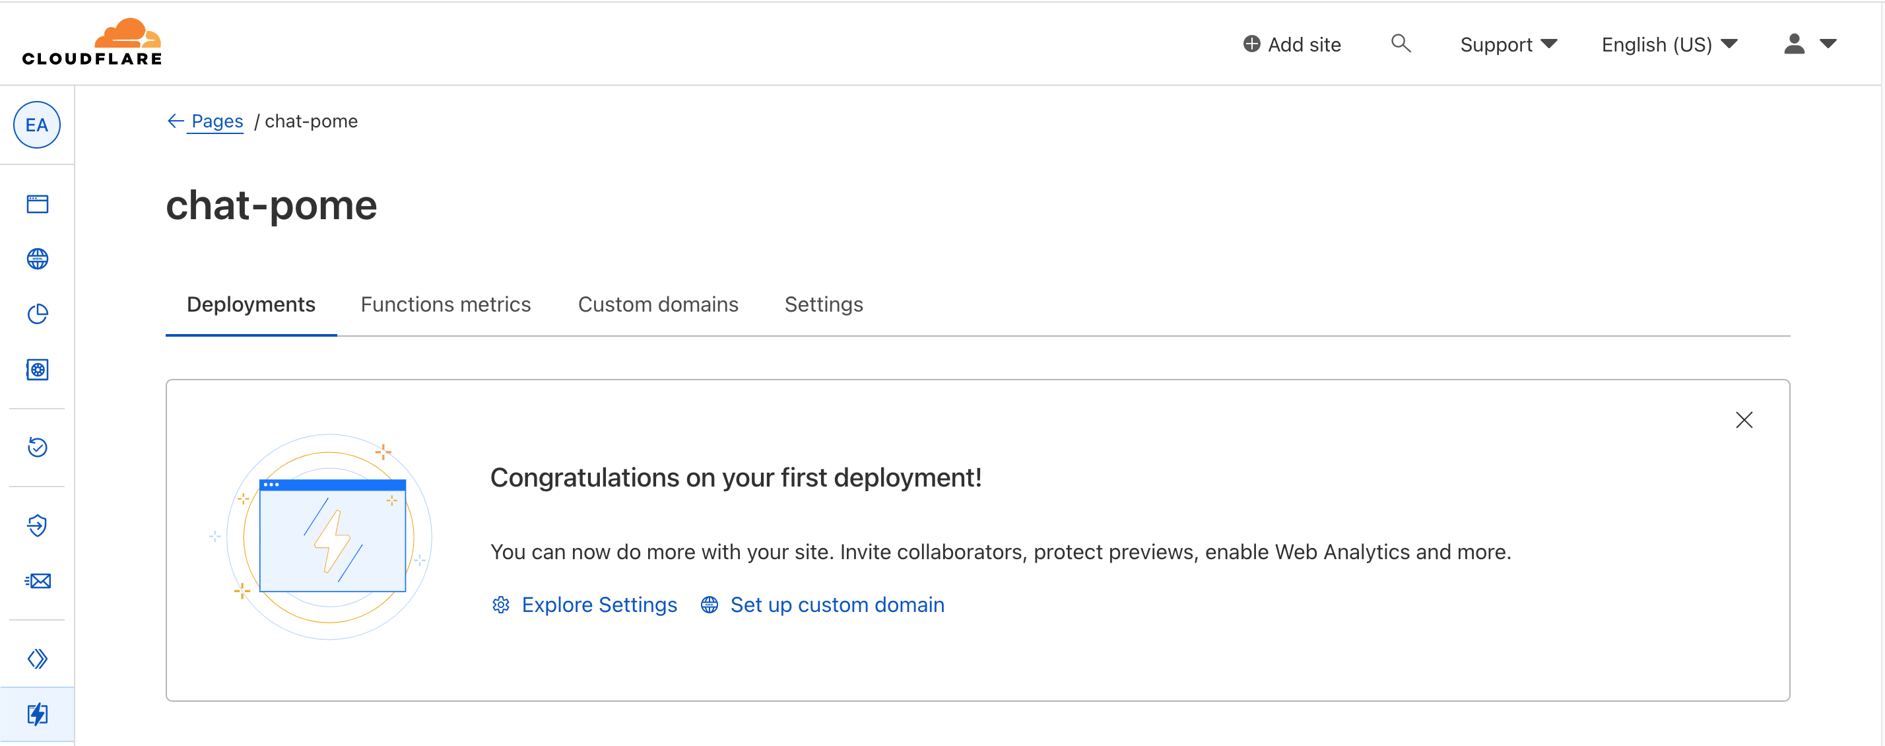Viewport: 1885px width, 746px height.
Task: Open the wheel-in-square sidebar icon
Action: tap(38, 370)
